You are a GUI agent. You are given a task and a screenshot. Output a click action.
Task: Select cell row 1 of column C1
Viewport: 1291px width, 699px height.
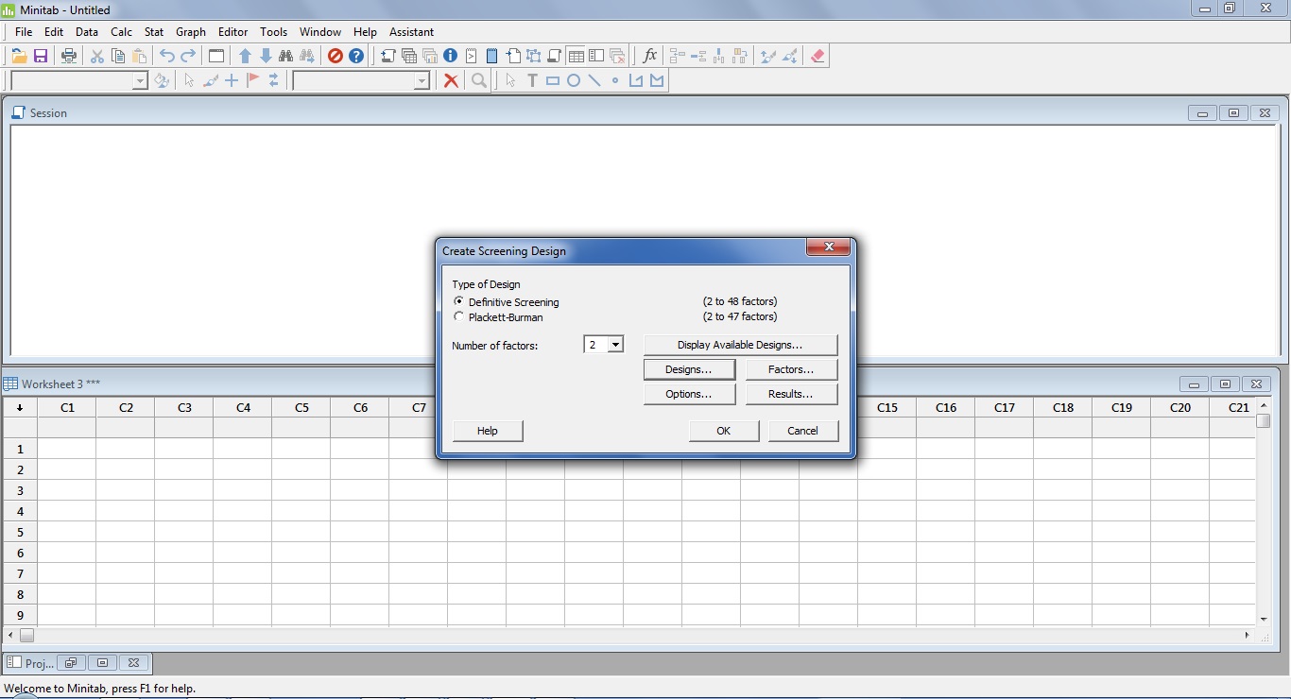point(66,449)
